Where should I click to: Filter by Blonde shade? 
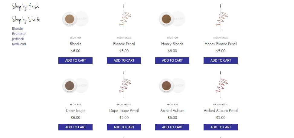[x=17, y=29]
